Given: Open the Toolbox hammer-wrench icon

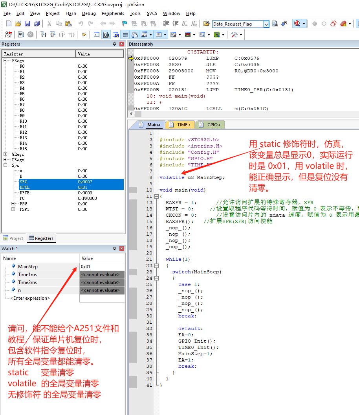Looking at the screenshot, I should [x=234, y=35].
